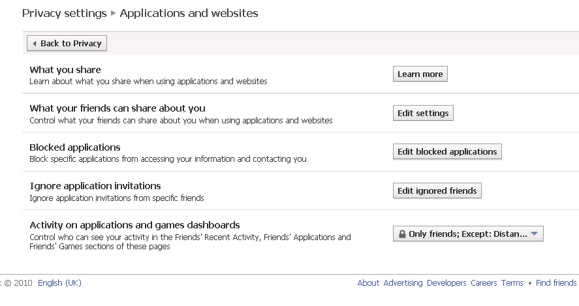This screenshot has height=306, width=579.
Task: Click the left arrow icon beside Back to Privacy
Action: 35,44
